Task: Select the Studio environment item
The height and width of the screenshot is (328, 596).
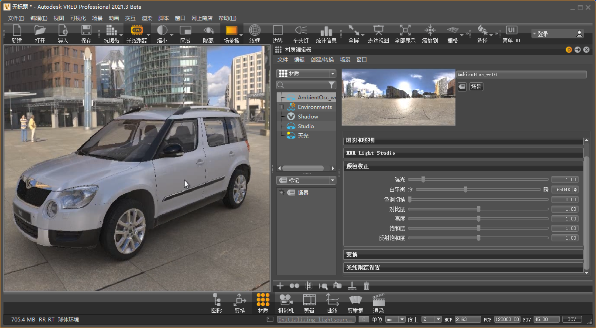Action: [306, 126]
